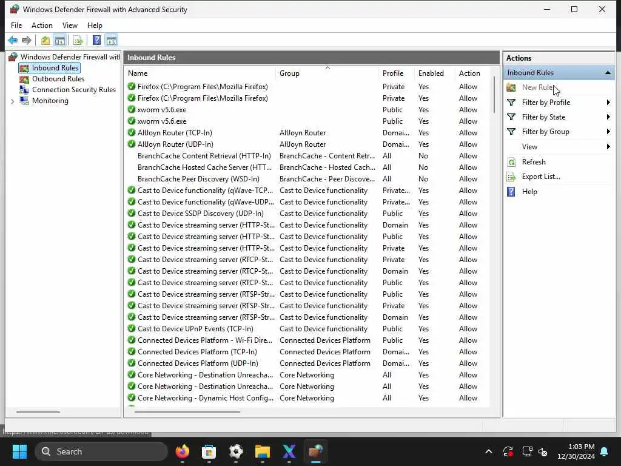Click the Export List icon in Actions pane
Viewport: 621px width, 466px height.
[511, 177]
